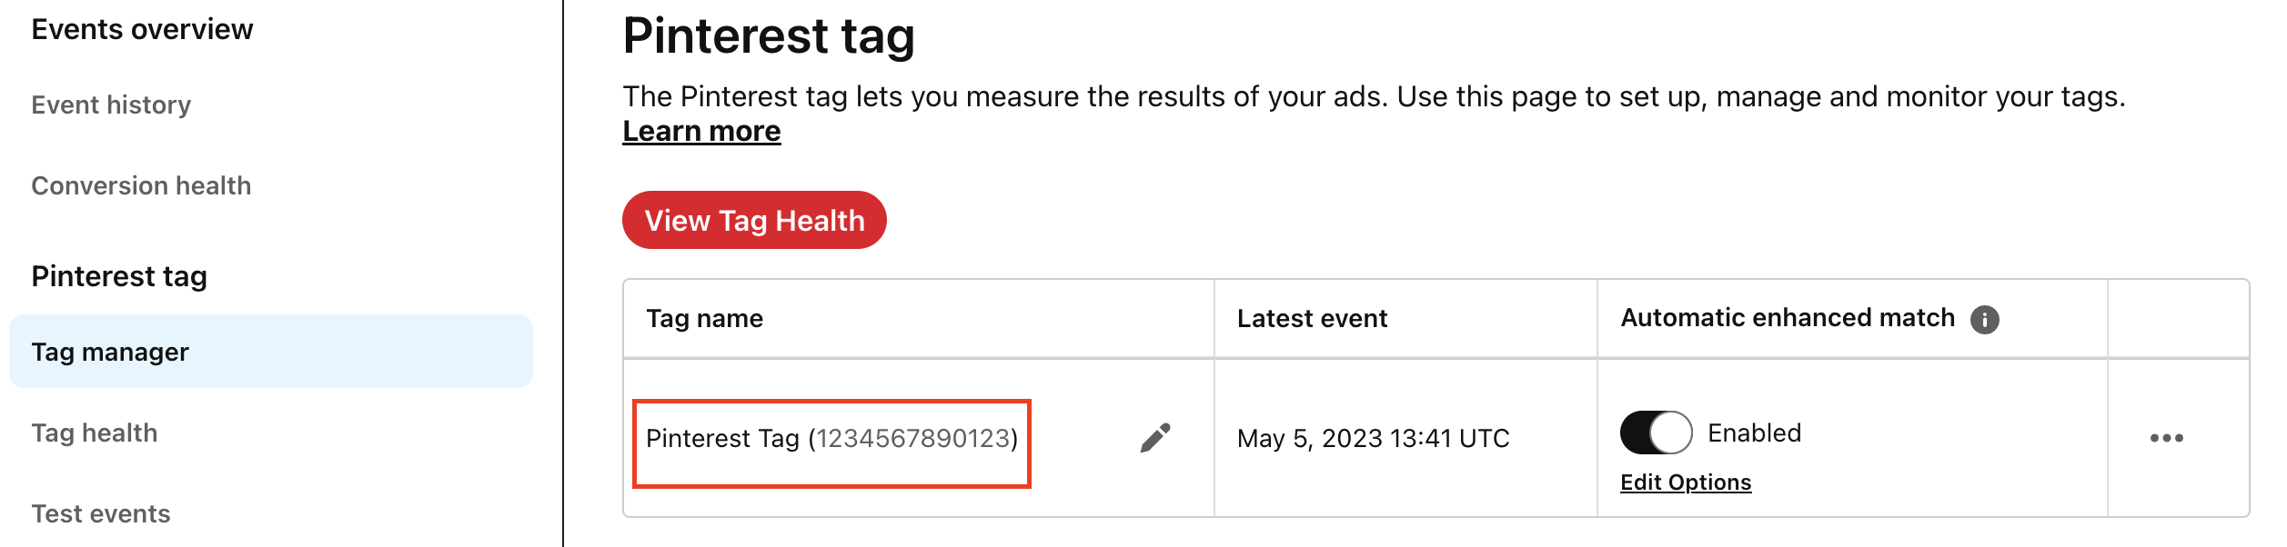This screenshot has height=547, width=2287.
Task: Navigate to Tag health sidebar item
Action: (x=95, y=433)
